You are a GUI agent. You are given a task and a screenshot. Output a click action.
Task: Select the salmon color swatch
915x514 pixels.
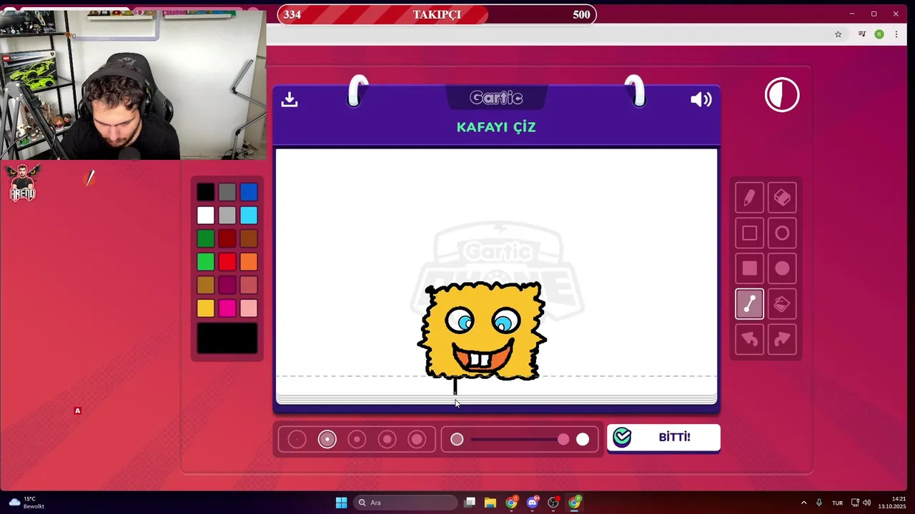(249, 285)
